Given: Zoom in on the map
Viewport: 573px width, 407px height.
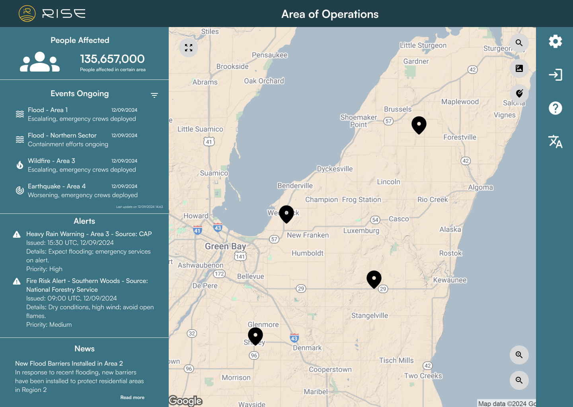Looking at the screenshot, I should (519, 355).
